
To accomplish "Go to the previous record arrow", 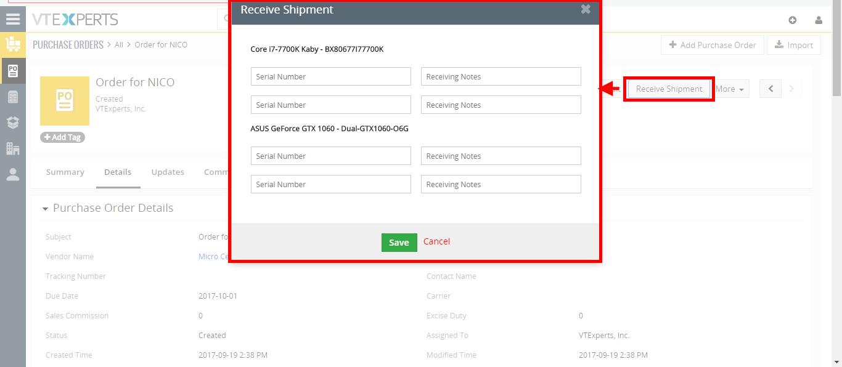I will click(770, 89).
